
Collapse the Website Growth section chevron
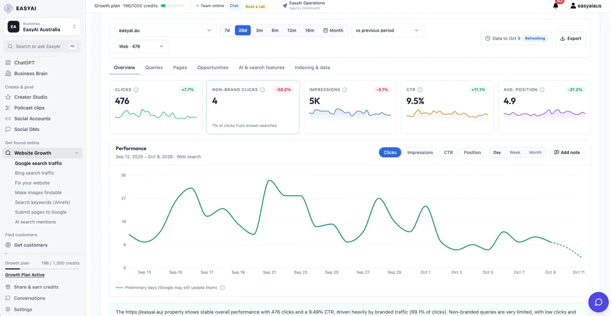click(x=76, y=153)
